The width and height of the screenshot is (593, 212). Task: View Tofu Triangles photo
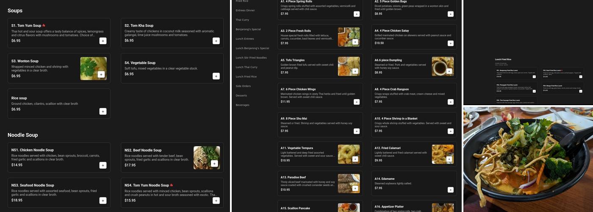coord(349,66)
